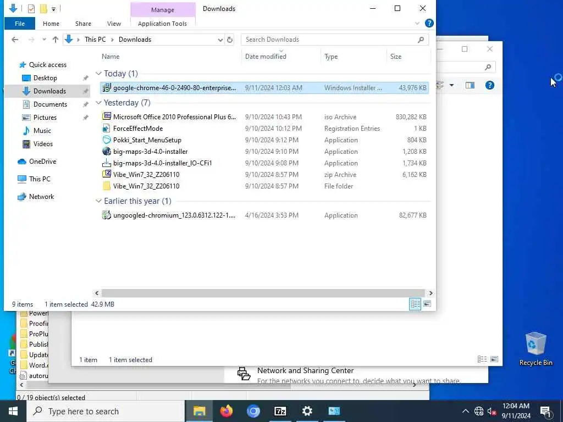Open the File ribbon tab
The image size is (563, 422).
click(20, 24)
